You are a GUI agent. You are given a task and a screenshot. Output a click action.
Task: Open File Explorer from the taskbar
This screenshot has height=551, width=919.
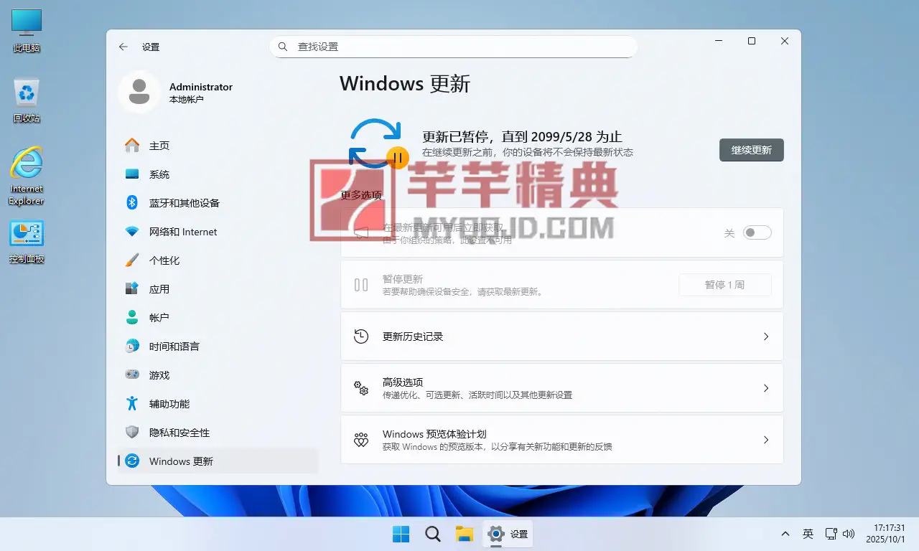coord(465,534)
